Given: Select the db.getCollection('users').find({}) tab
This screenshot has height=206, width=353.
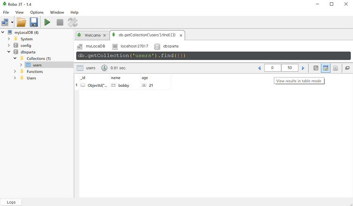Looking at the screenshot, I should pos(147,35).
